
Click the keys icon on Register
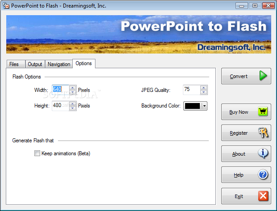coord(263,132)
